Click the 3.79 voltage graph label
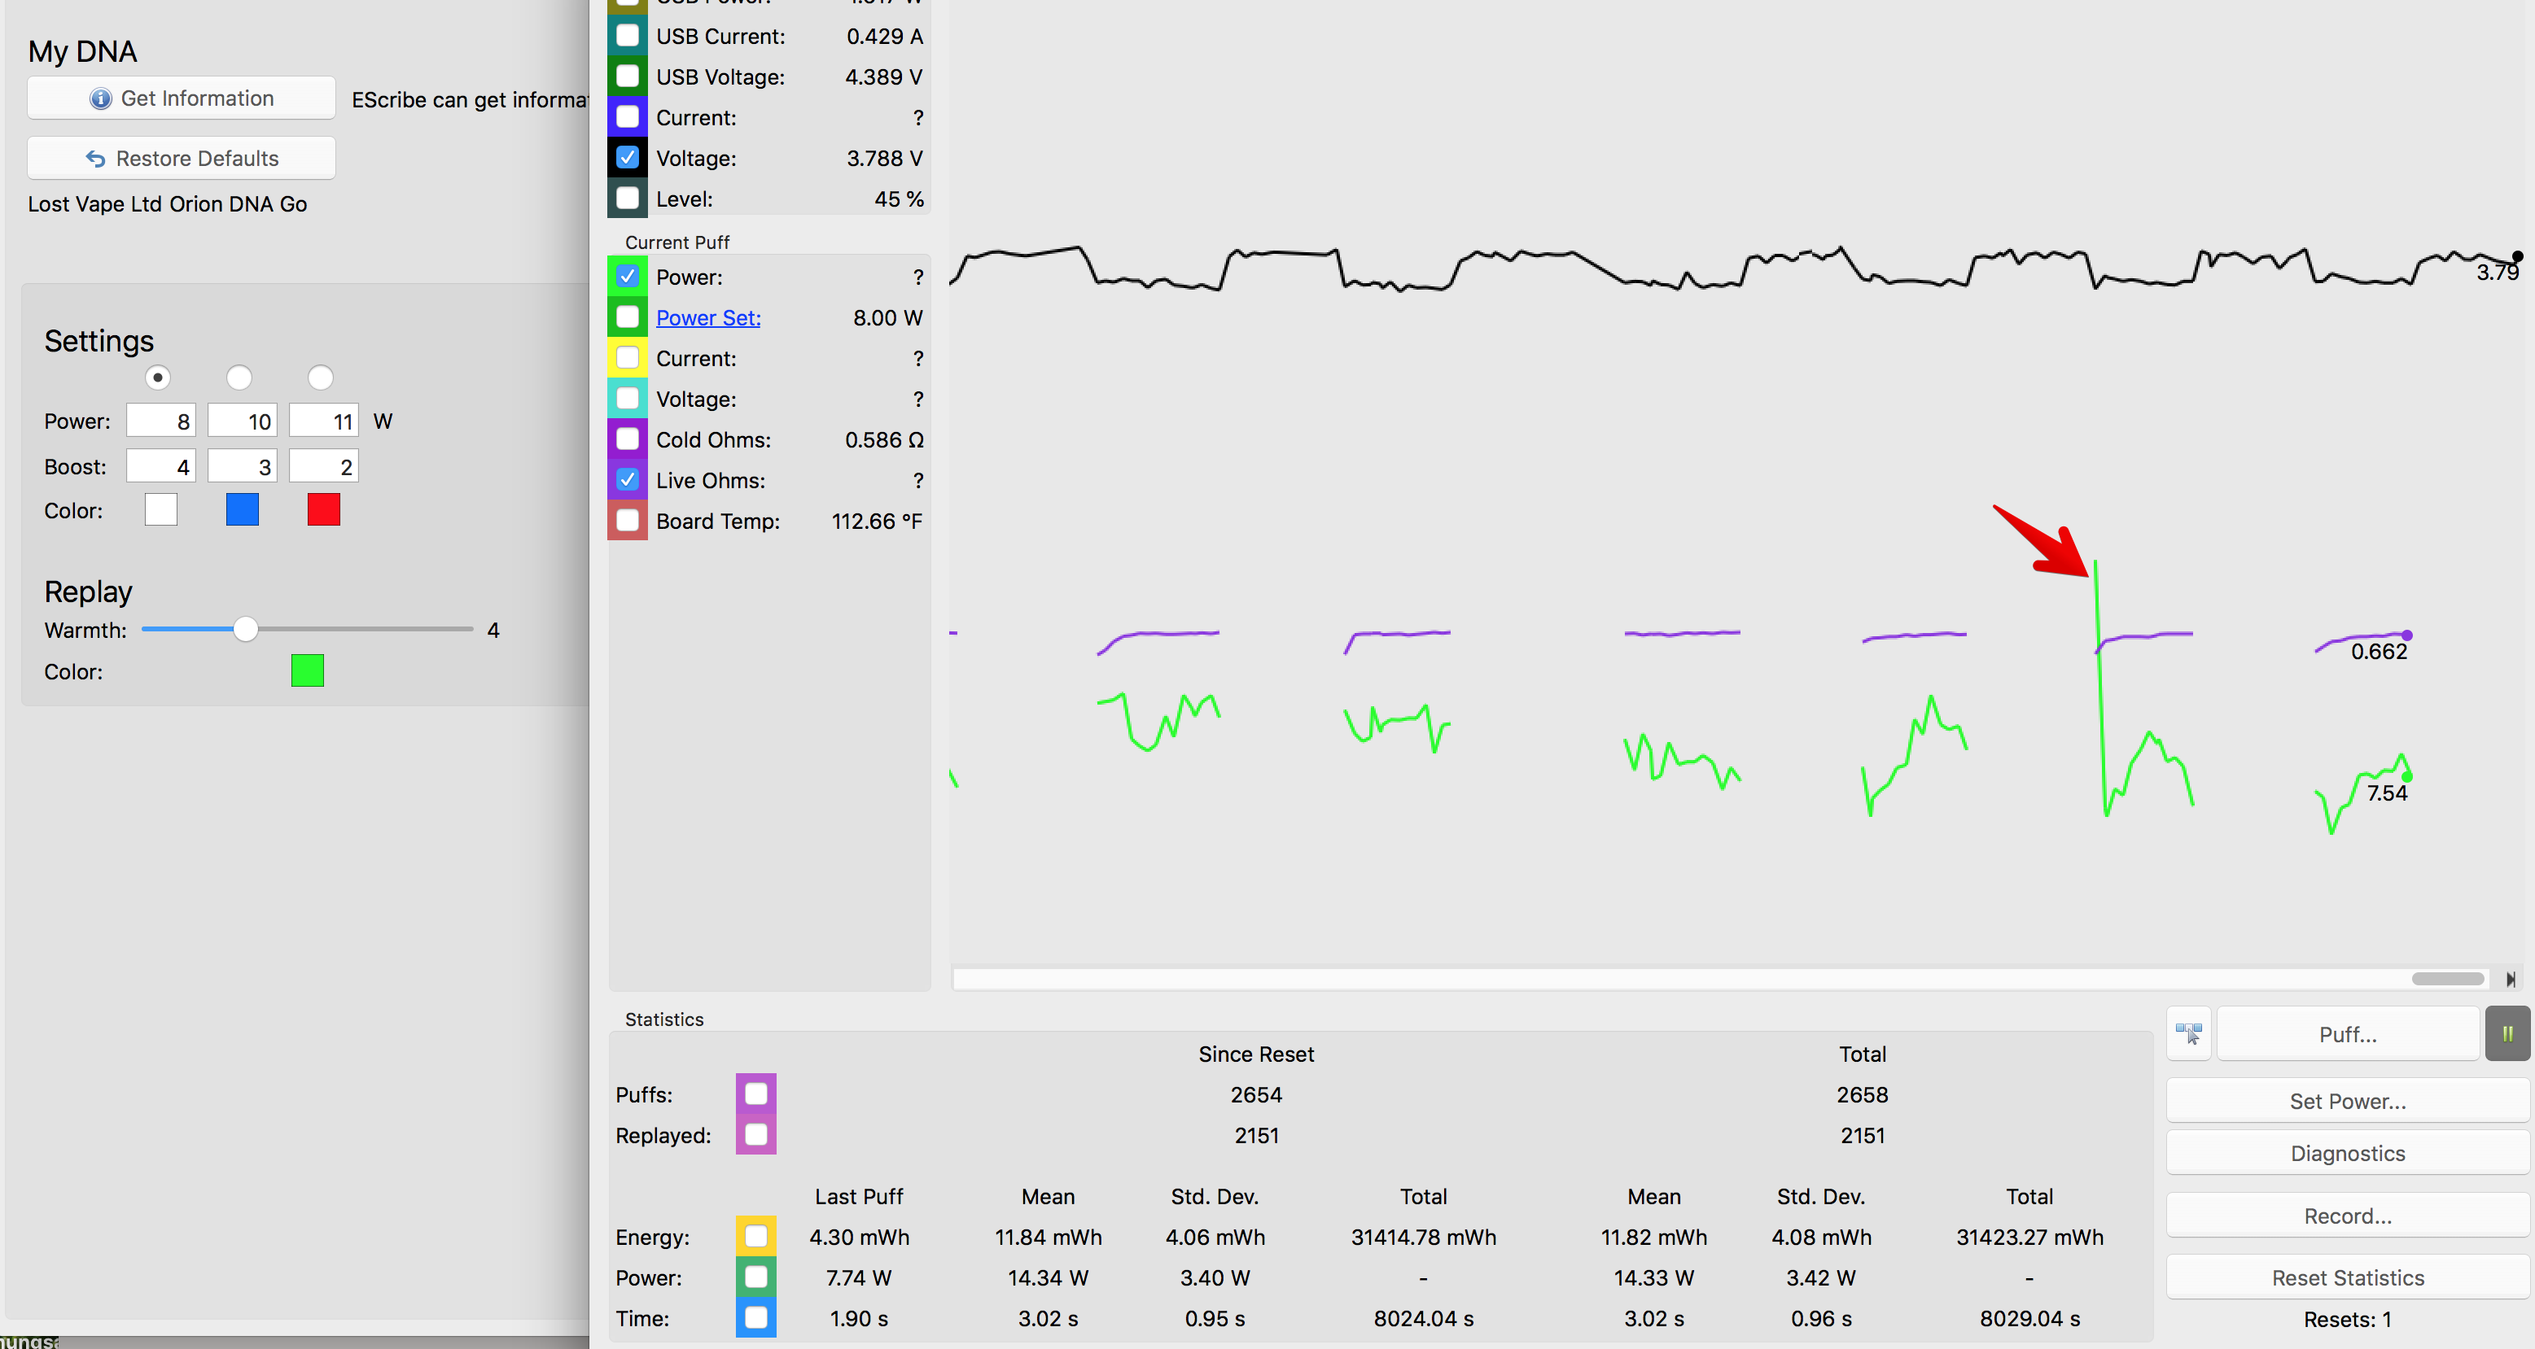Viewport: 2535px width, 1349px height. tap(2497, 273)
